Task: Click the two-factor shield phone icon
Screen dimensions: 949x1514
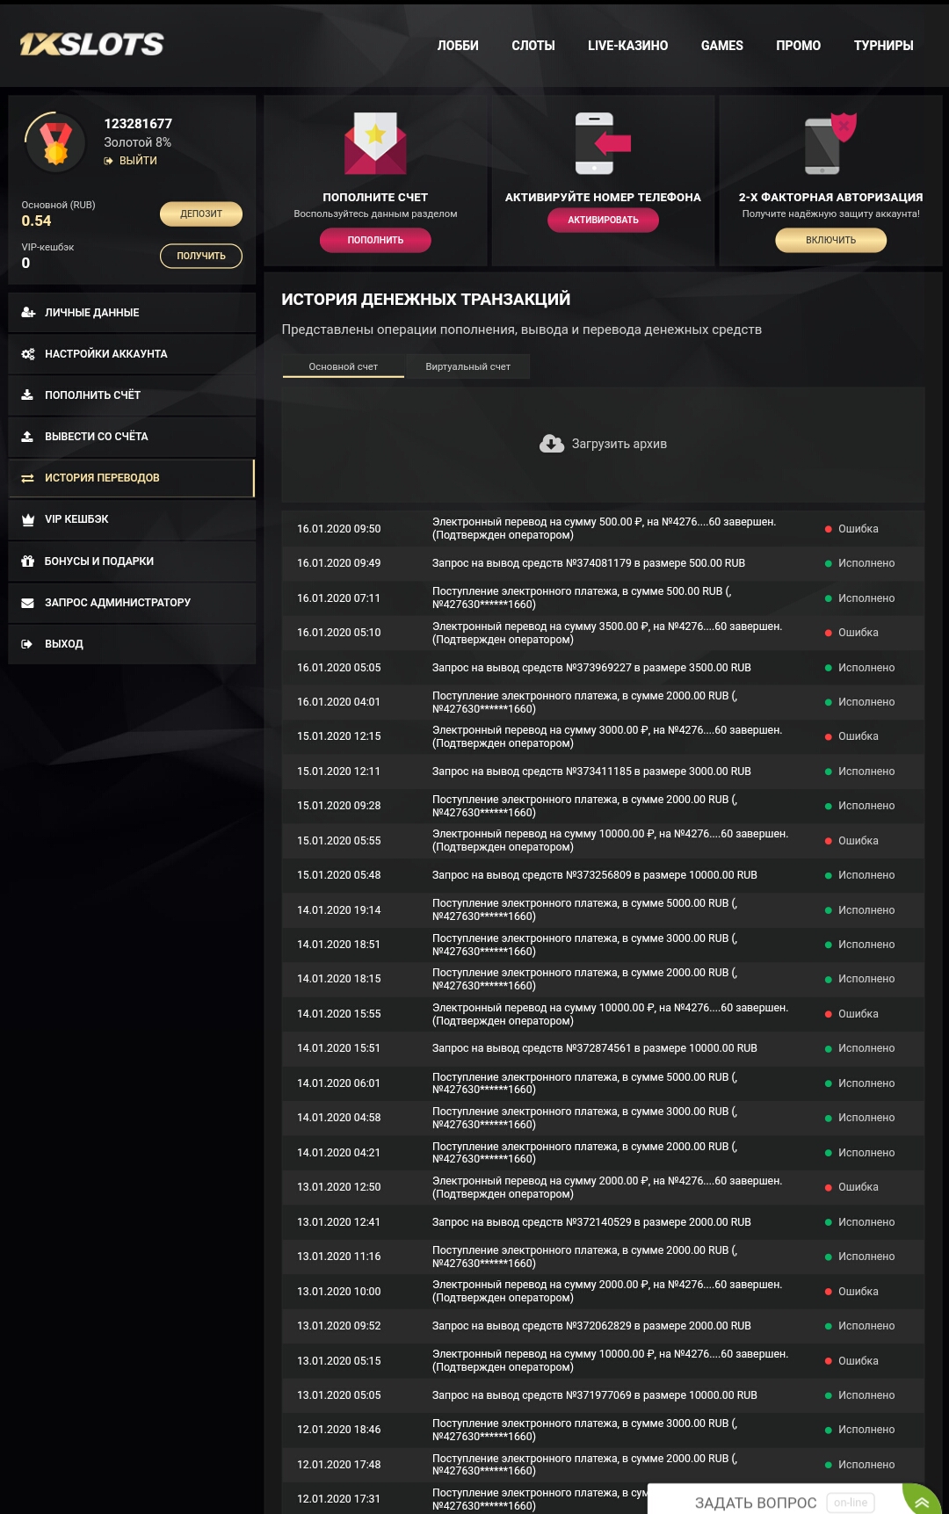Action: pos(829,142)
